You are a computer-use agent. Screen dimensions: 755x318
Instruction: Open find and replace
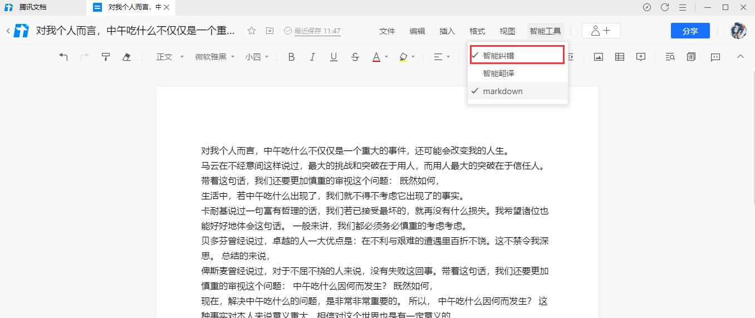click(x=670, y=57)
